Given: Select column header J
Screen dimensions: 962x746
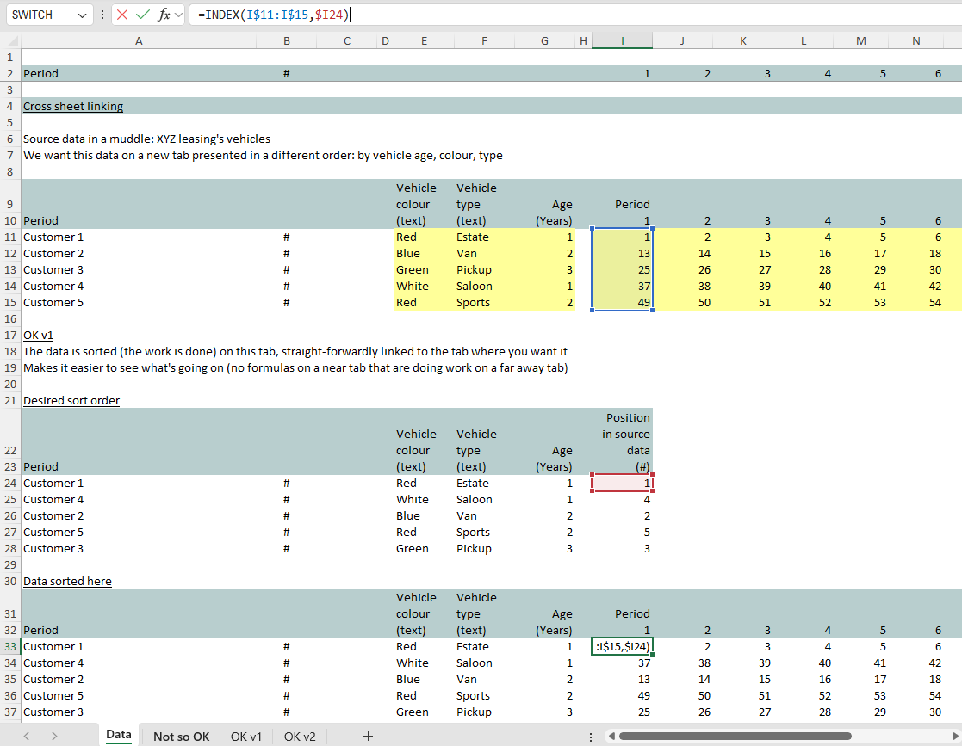Looking at the screenshot, I should coord(682,40).
